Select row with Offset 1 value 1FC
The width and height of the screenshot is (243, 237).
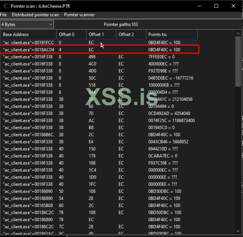tap(99, 184)
